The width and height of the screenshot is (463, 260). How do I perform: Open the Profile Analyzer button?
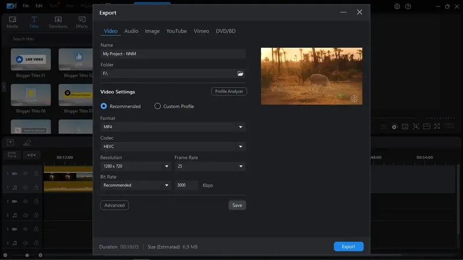coord(229,91)
